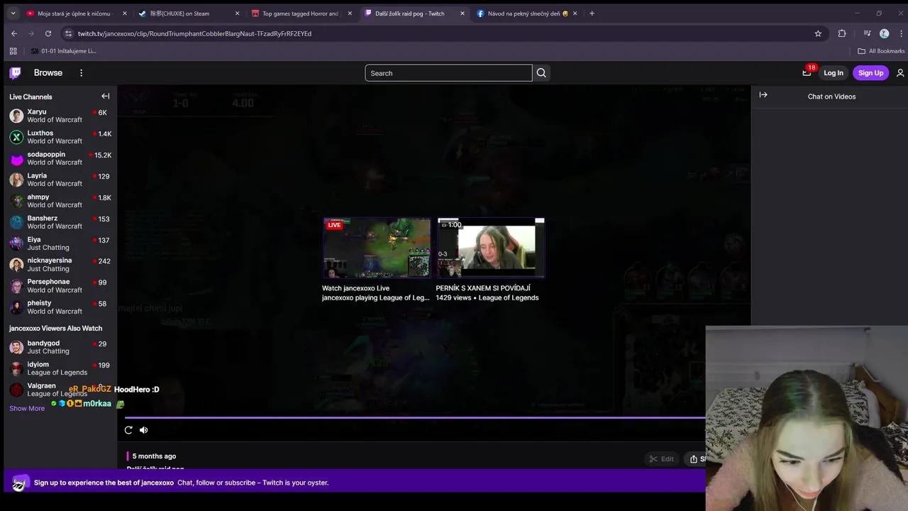Screen dimensions: 908x511
Task: Open PERNÍK S XANEM SI POVÍDAJÍ thumbnail
Action: 491,248
